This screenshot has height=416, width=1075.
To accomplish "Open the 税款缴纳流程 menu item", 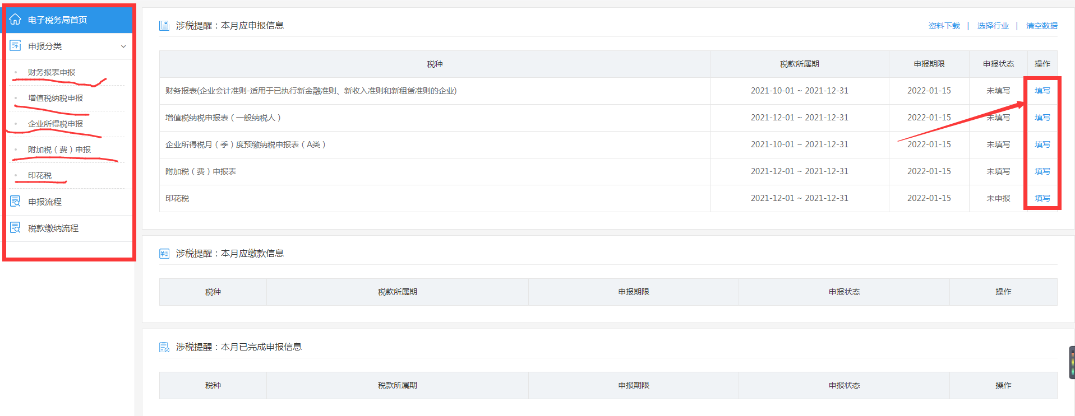I will click(x=53, y=228).
